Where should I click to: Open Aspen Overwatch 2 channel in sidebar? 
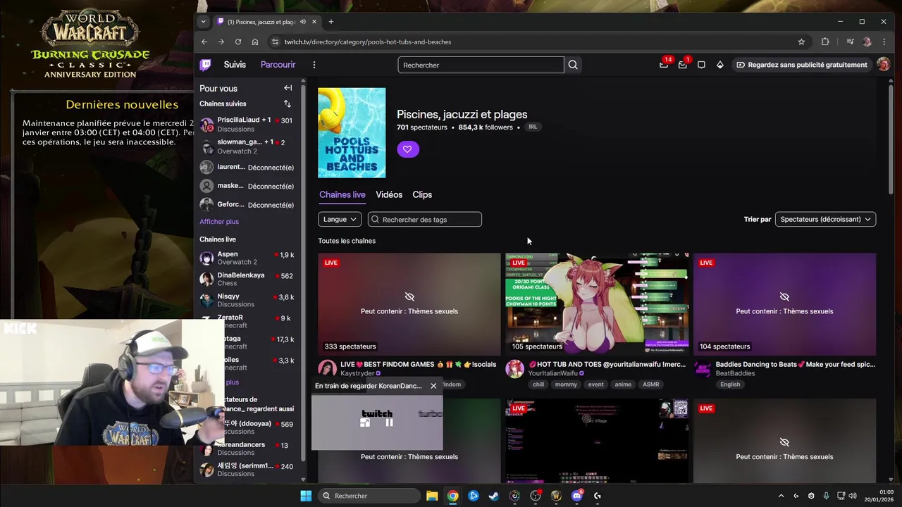(246, 258)
